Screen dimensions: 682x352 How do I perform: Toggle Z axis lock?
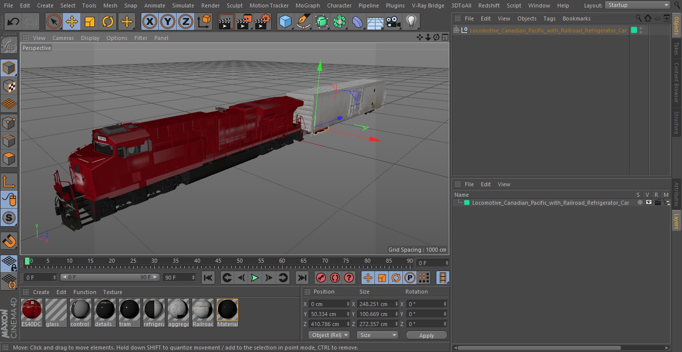(x=186, y=21)
